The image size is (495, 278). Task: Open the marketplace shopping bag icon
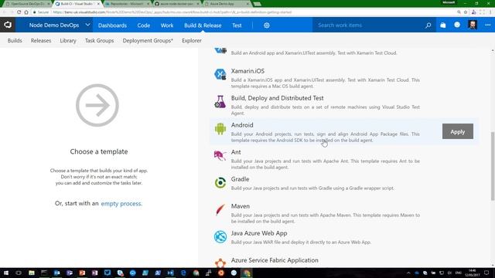pos(443,25)
